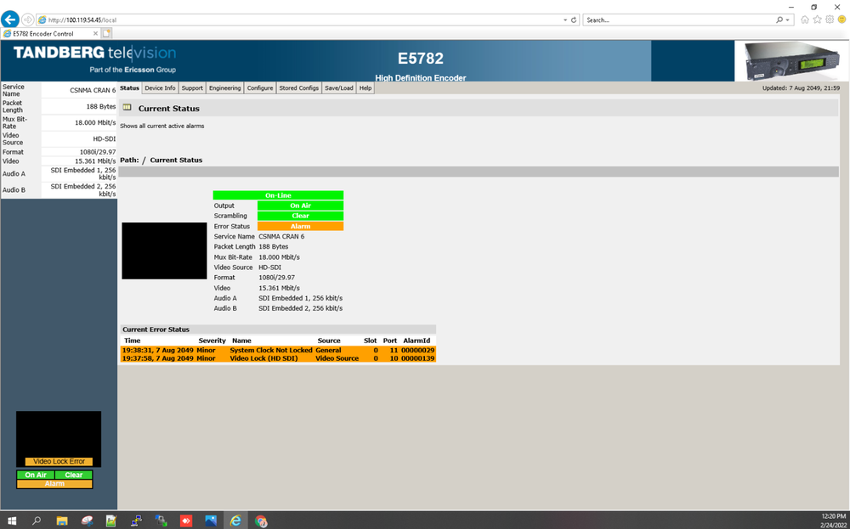Screen dimensions: 850x529
Task: Click the browser Back arrow button
Action: click(9, 20)
